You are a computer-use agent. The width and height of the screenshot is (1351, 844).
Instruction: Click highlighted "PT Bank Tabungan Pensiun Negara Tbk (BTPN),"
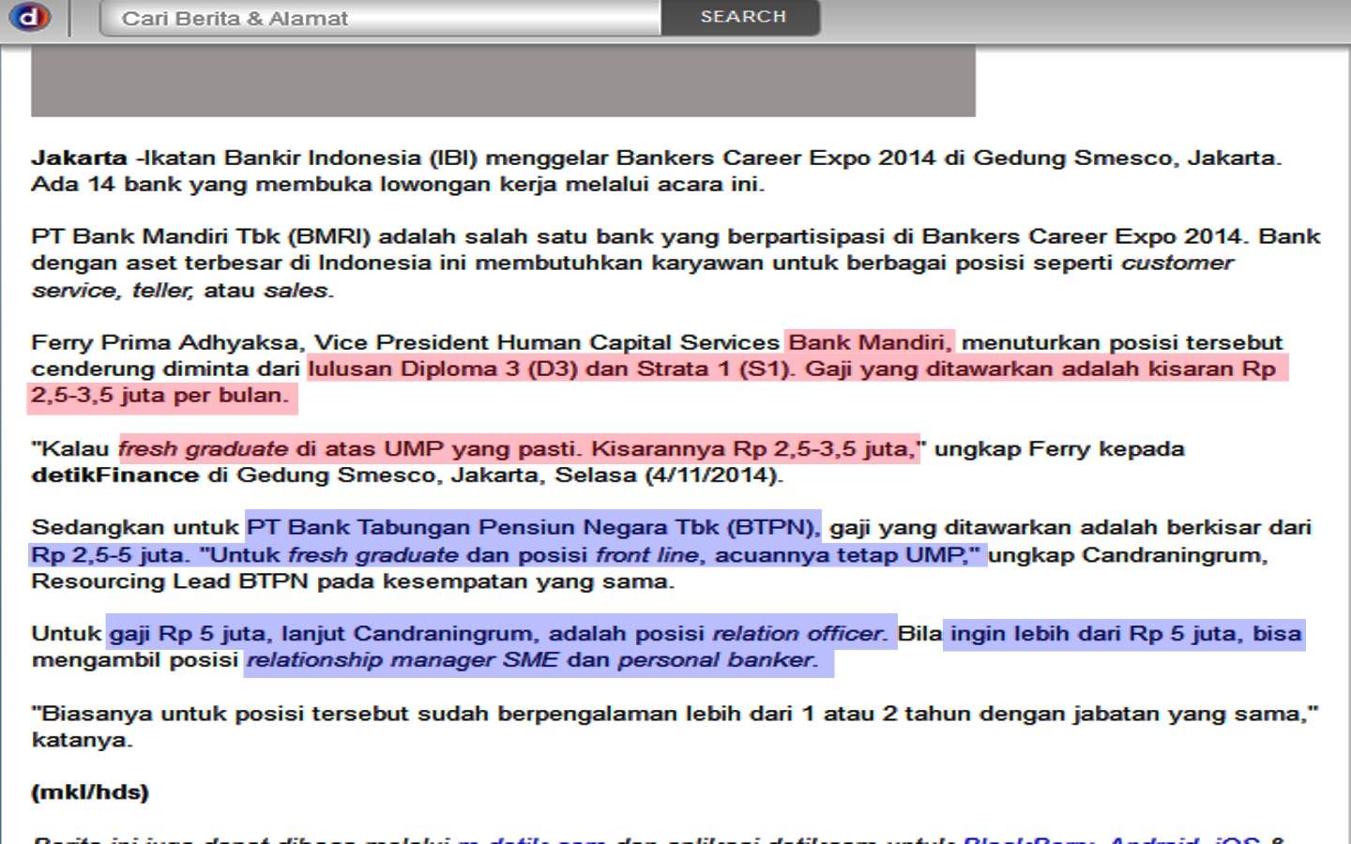point(534,528)
